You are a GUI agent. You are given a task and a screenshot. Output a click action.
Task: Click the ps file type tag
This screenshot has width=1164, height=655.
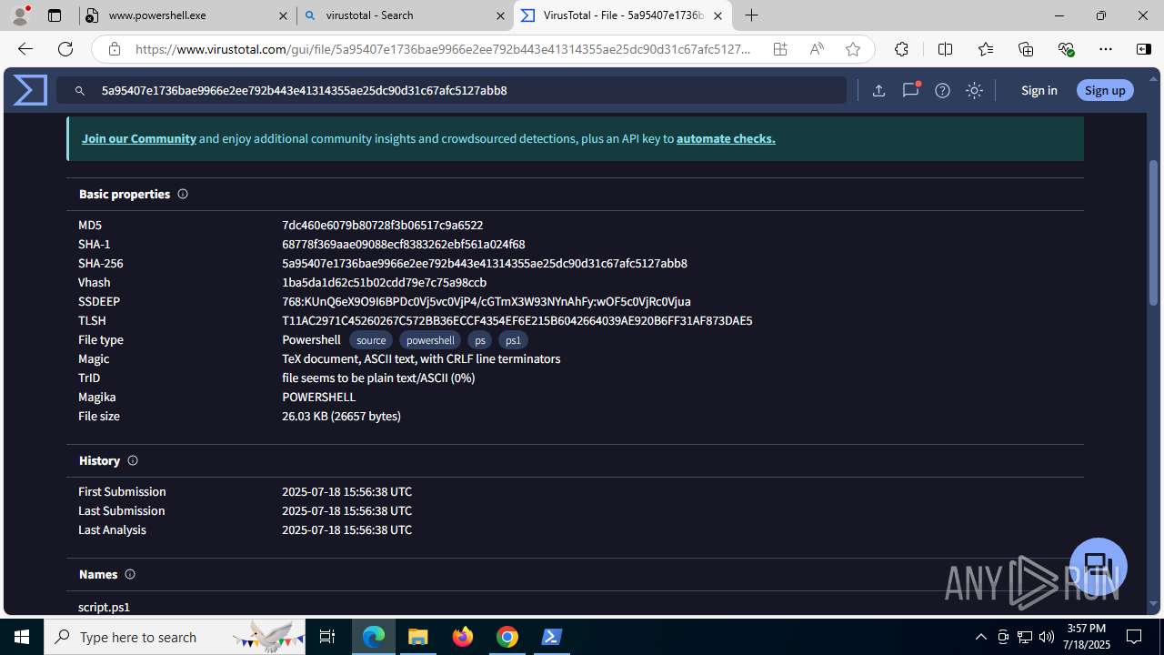point(479,340)
